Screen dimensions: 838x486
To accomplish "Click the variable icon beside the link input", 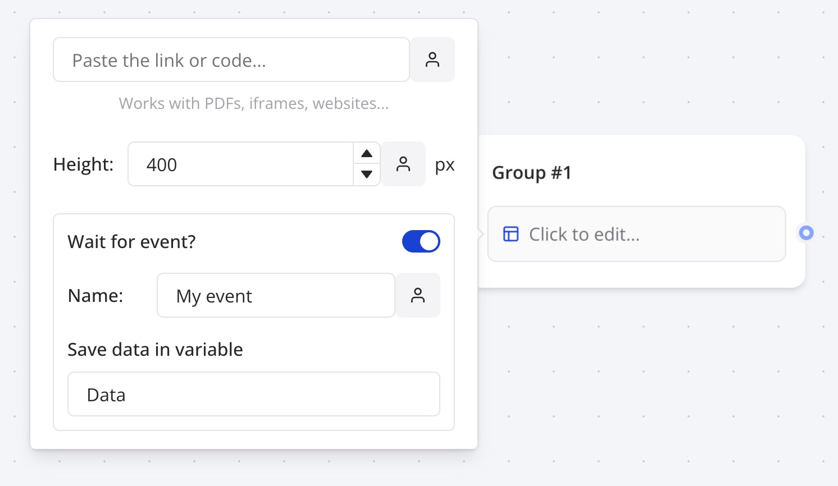I will (432, 59).
